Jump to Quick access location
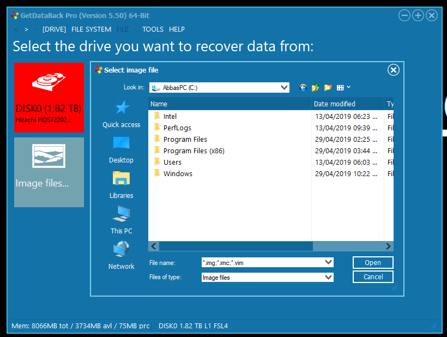Screen dimensions: 447x337 tap(122, 115)
